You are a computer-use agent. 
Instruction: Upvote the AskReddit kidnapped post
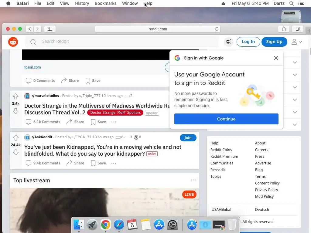(16, 137)
